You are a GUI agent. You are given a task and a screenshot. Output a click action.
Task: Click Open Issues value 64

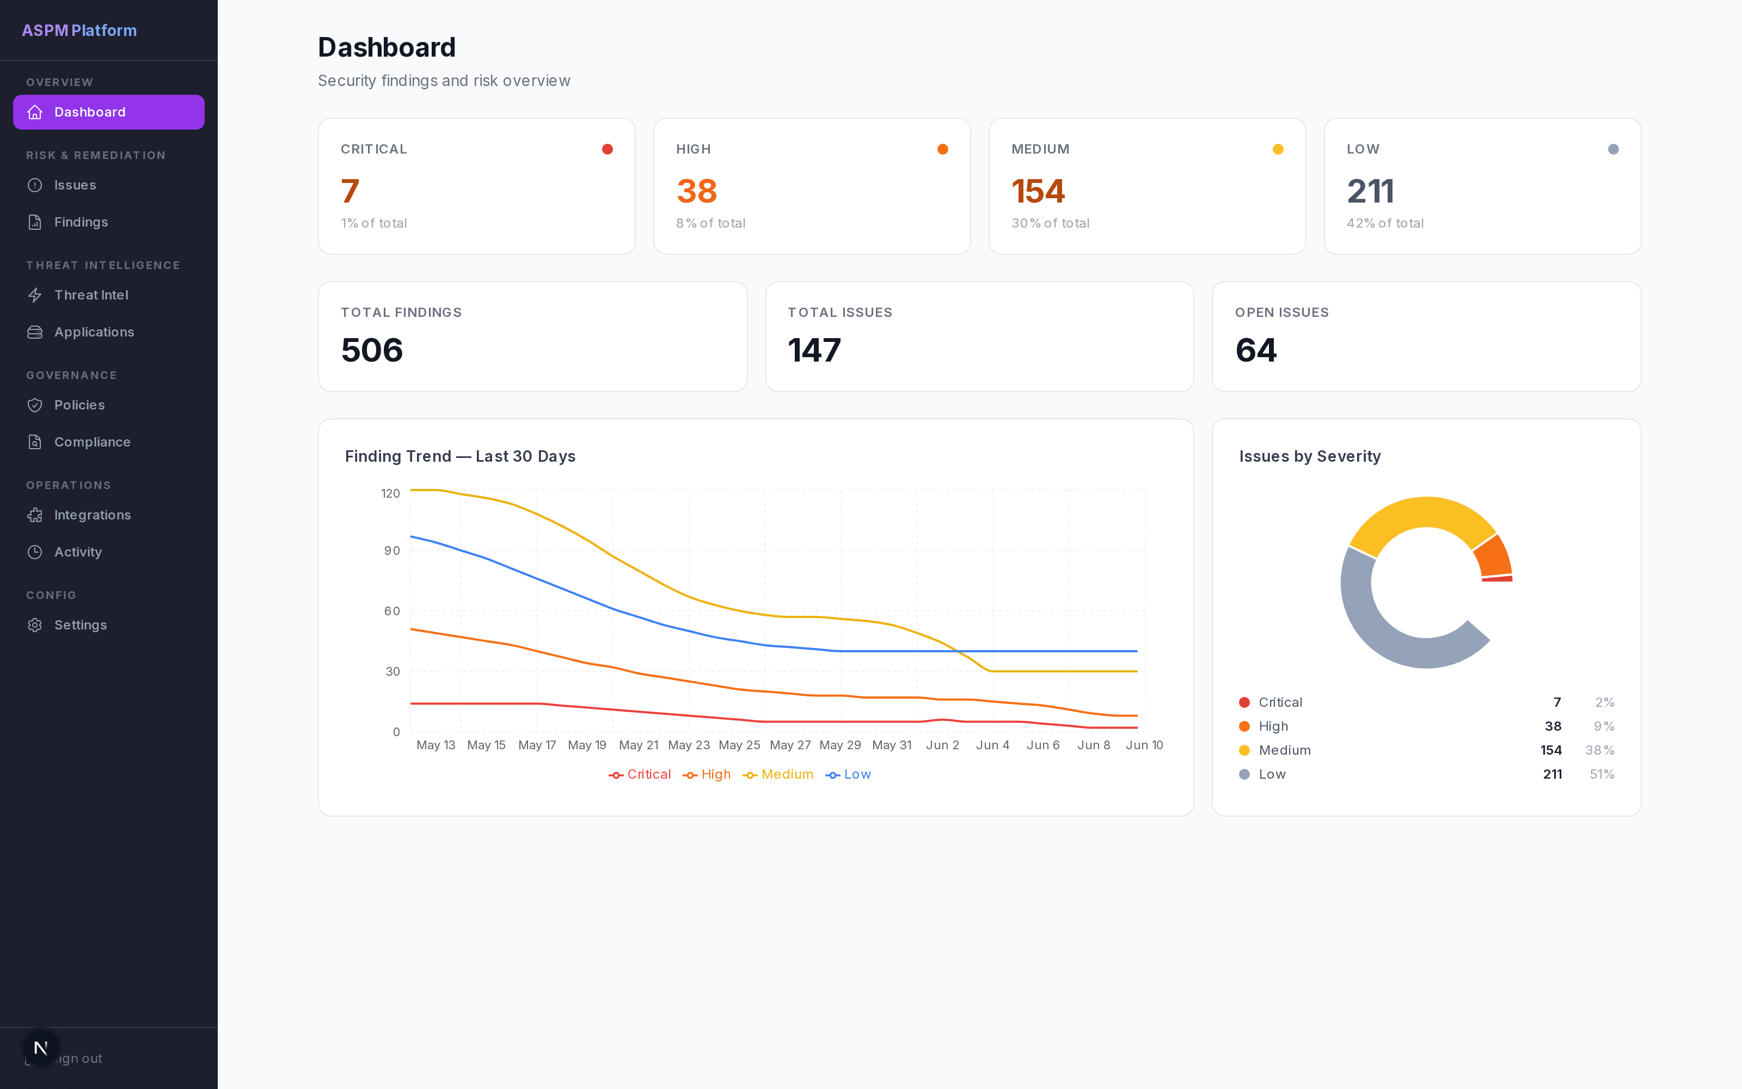[x=1256, y=350]
